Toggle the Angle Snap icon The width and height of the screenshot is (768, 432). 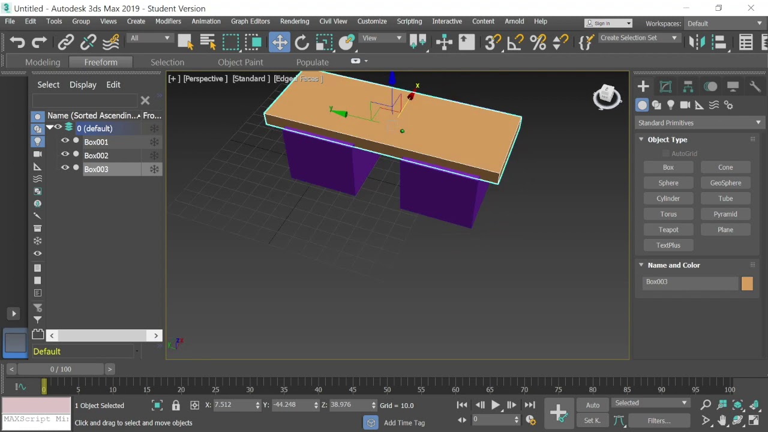pos(515,42)
